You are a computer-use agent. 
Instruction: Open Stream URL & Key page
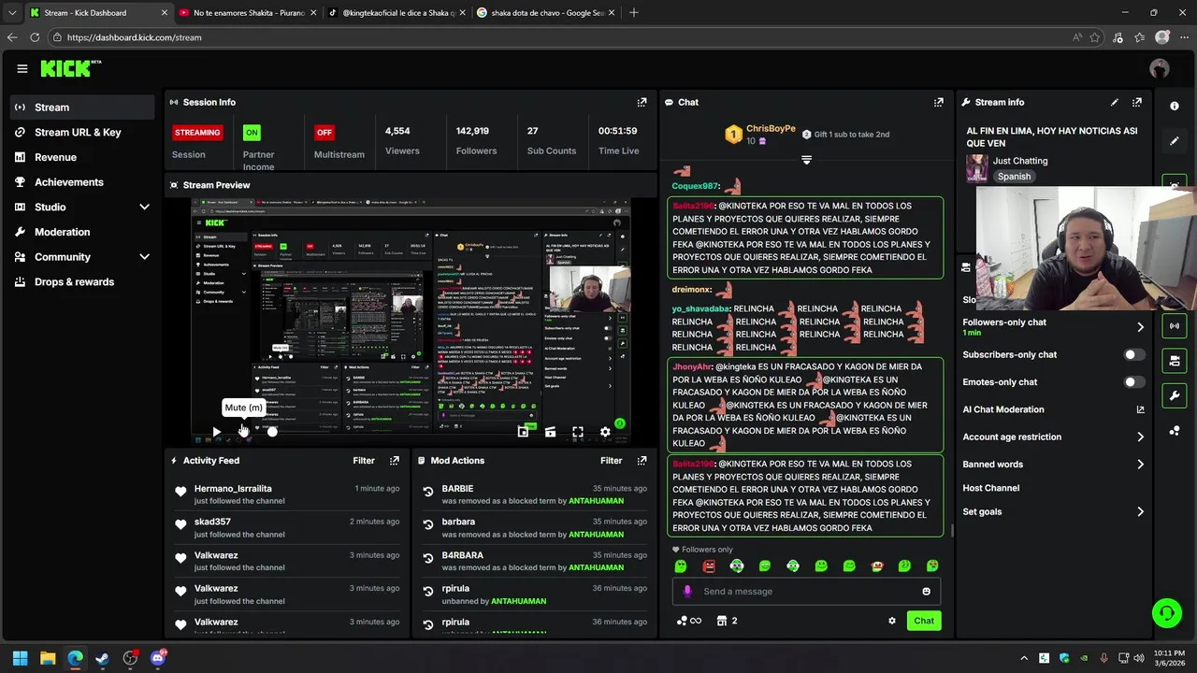tap(82, 132)
